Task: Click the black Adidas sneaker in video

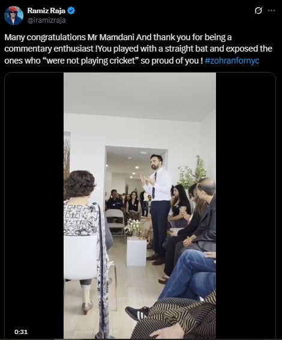Action: click(137, 314)
